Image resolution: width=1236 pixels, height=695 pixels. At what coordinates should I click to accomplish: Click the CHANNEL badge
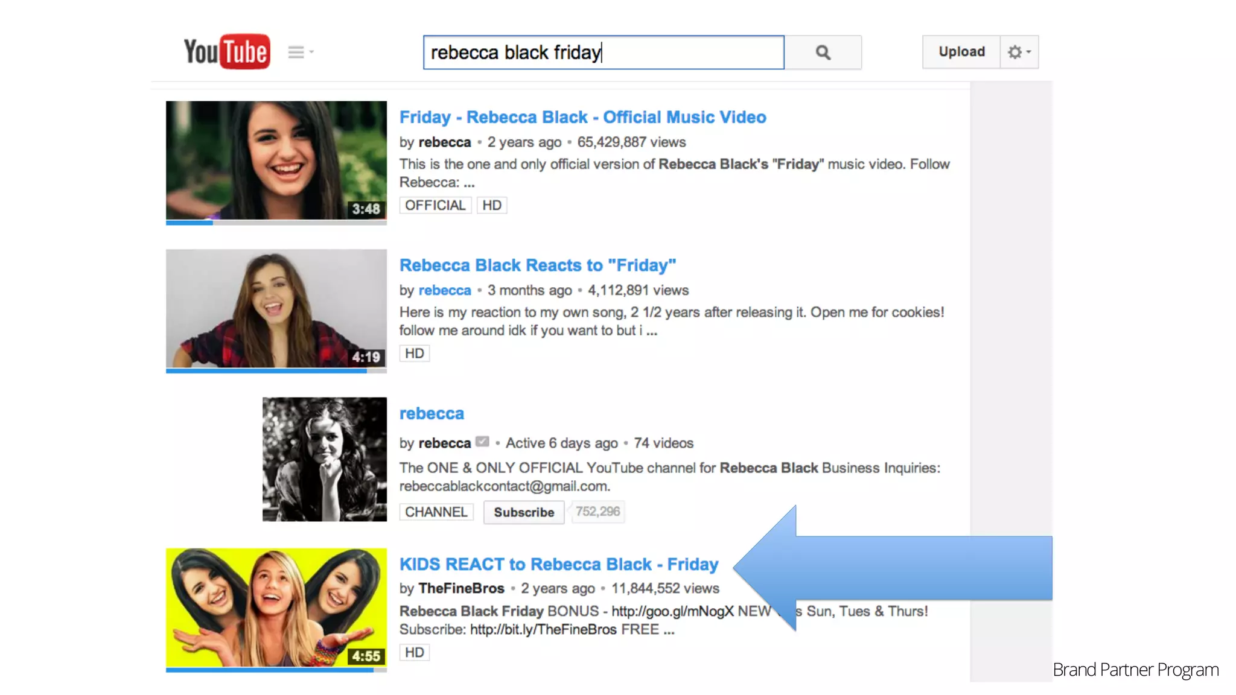[x=436, y=512]
